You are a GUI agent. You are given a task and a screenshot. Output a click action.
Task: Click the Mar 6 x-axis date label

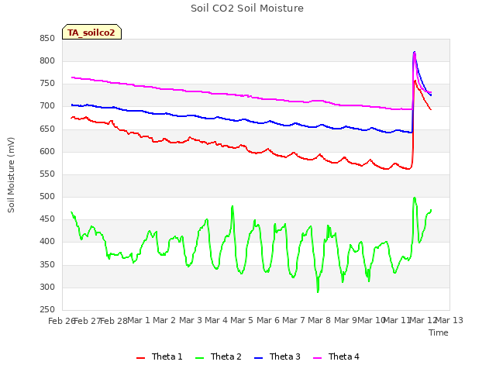(x=268, y=320)
